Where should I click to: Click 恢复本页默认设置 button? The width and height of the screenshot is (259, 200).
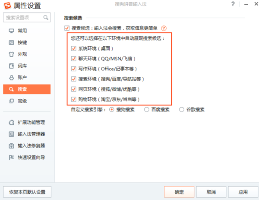click(27, 192)
